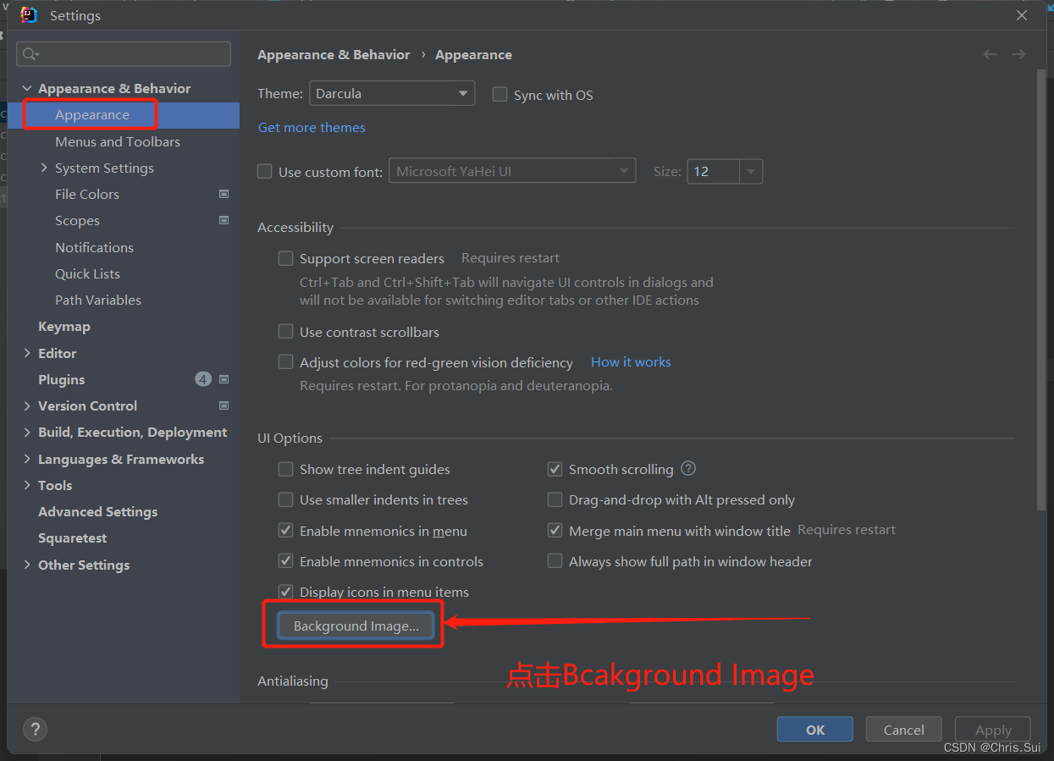The image size is (1054, 761).
Task: Check Adjust colors for red-green vision deficiency
Action: coord(286,362)
